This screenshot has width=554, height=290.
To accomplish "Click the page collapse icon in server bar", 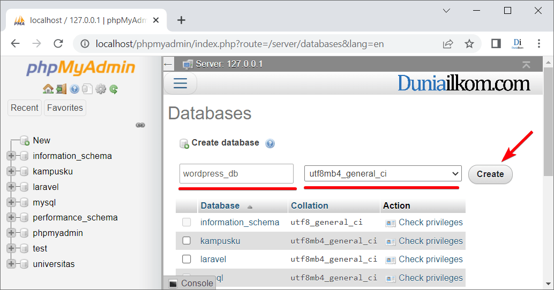I will [526, 65].
